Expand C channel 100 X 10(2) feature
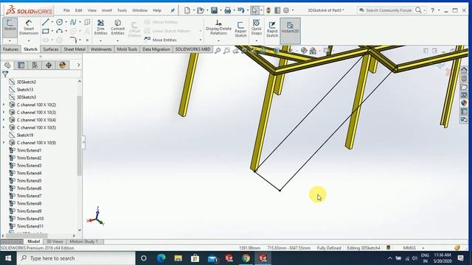Image resolution: width=472 pixels, height=265 pixels. pyautogui.click(x=4, y=105)
